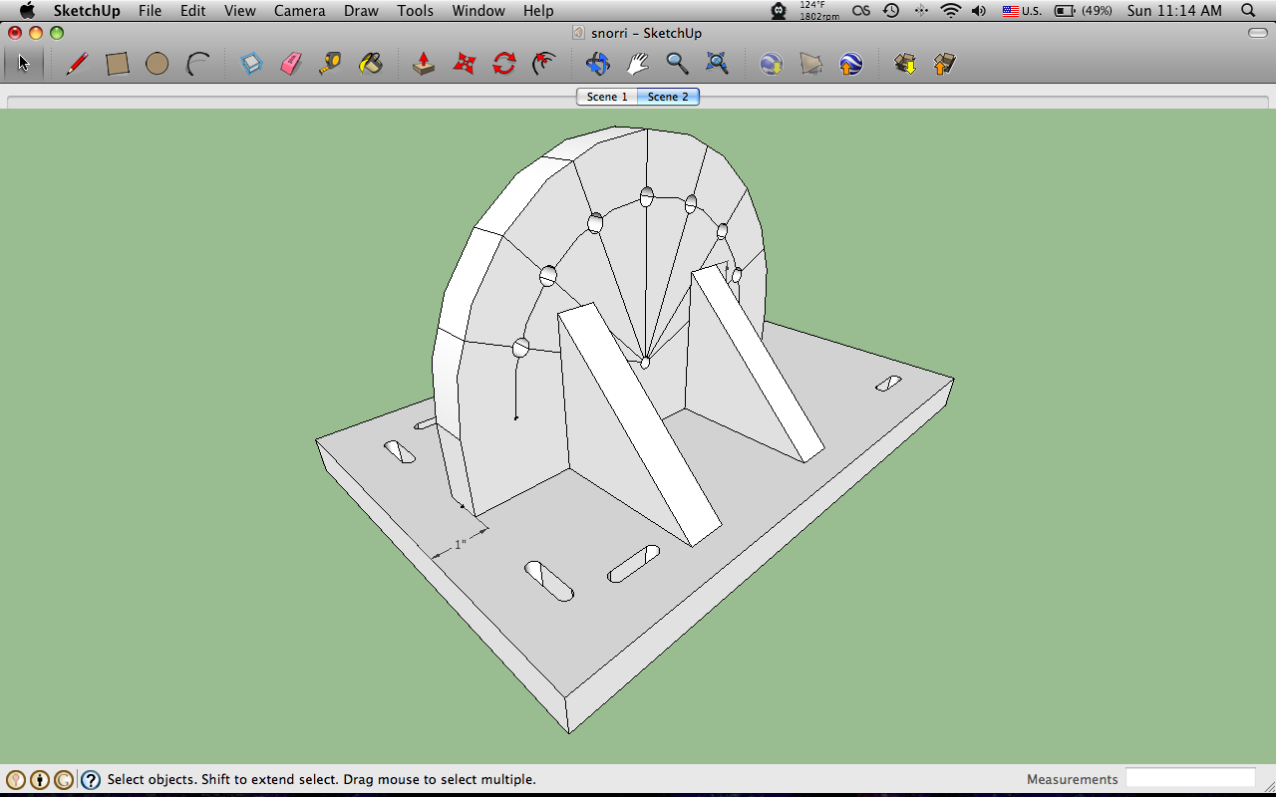The width and height of the screenshot is (1276, 797).
Task: Click the status hint text "Select objects."
Action: click(153, 780)
